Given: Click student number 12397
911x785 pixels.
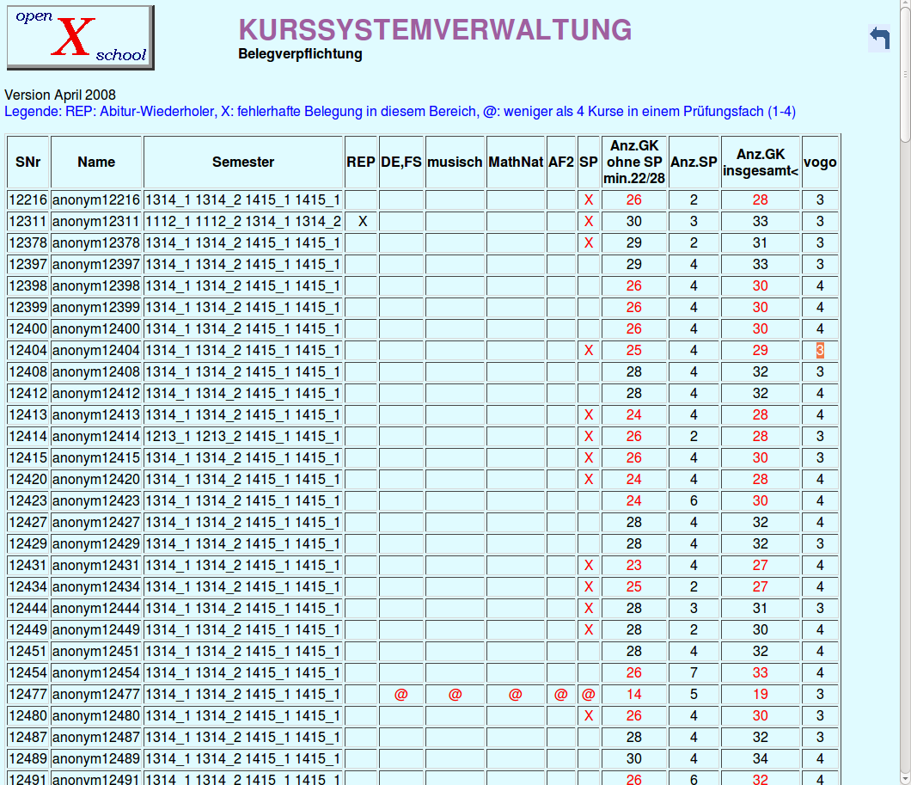Looking at the screenshot, I should 28,264.
